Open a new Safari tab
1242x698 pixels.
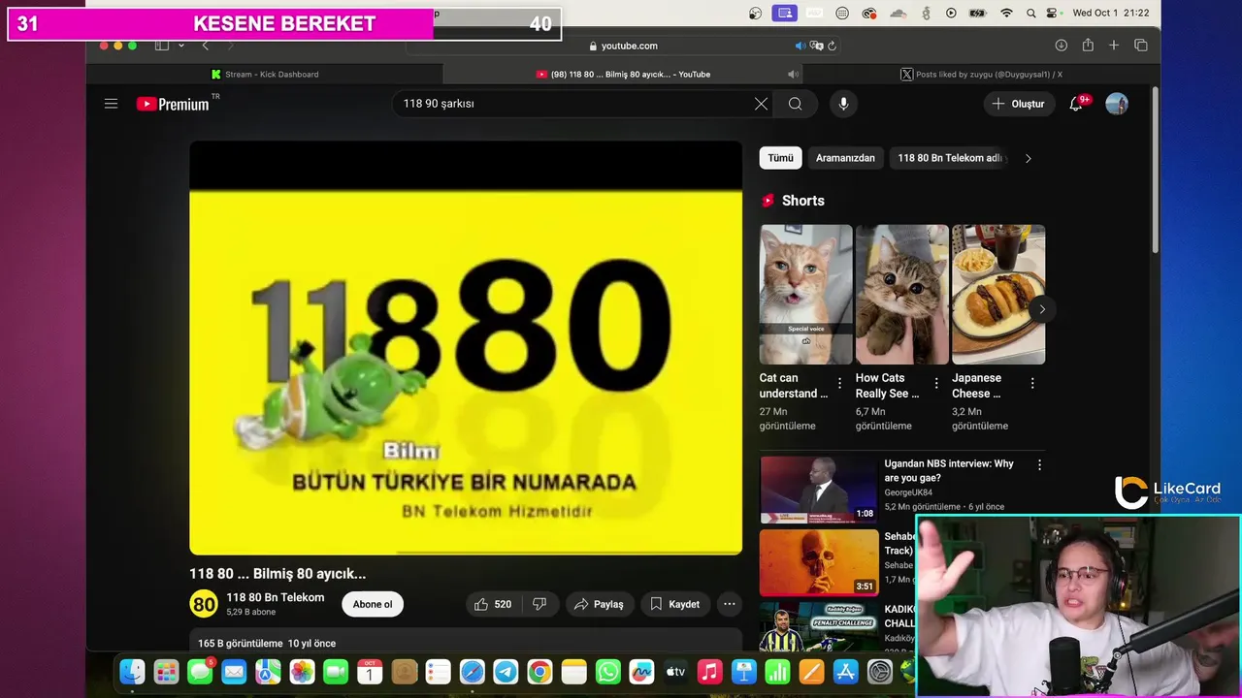tap(1114, 46)
